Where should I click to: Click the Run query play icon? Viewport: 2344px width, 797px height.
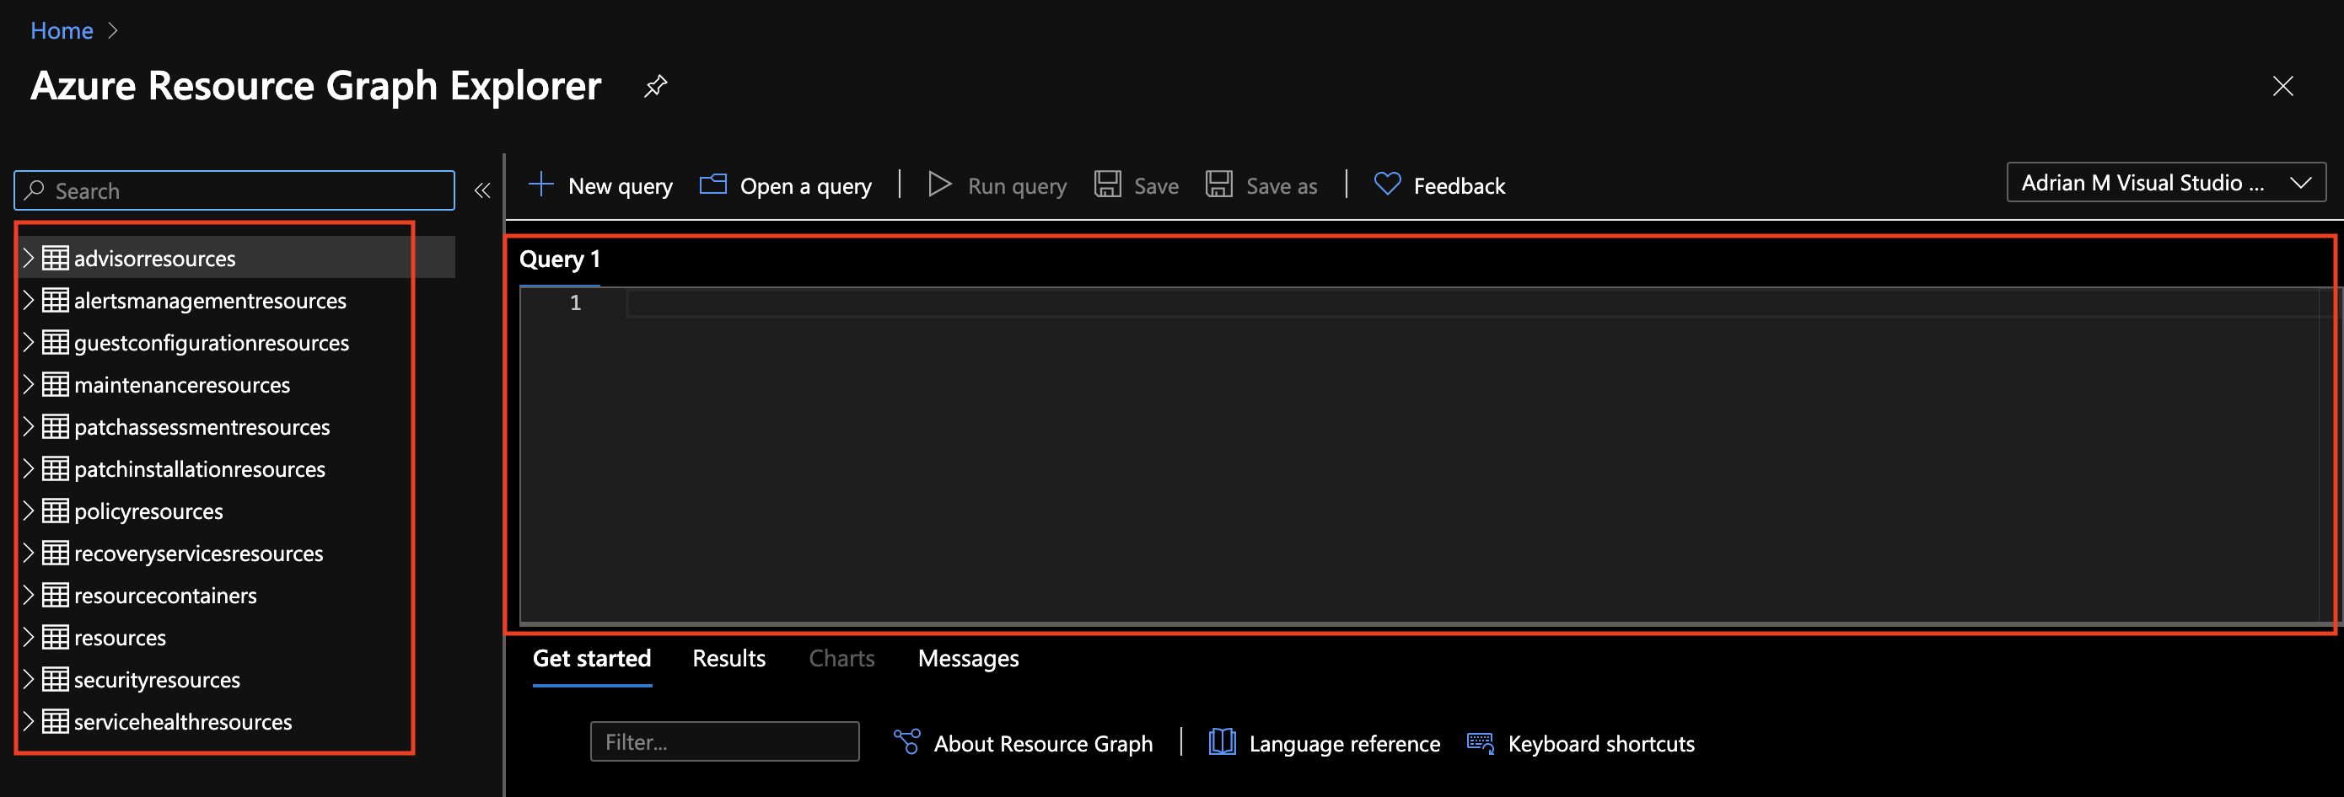[x=939, y=185]
